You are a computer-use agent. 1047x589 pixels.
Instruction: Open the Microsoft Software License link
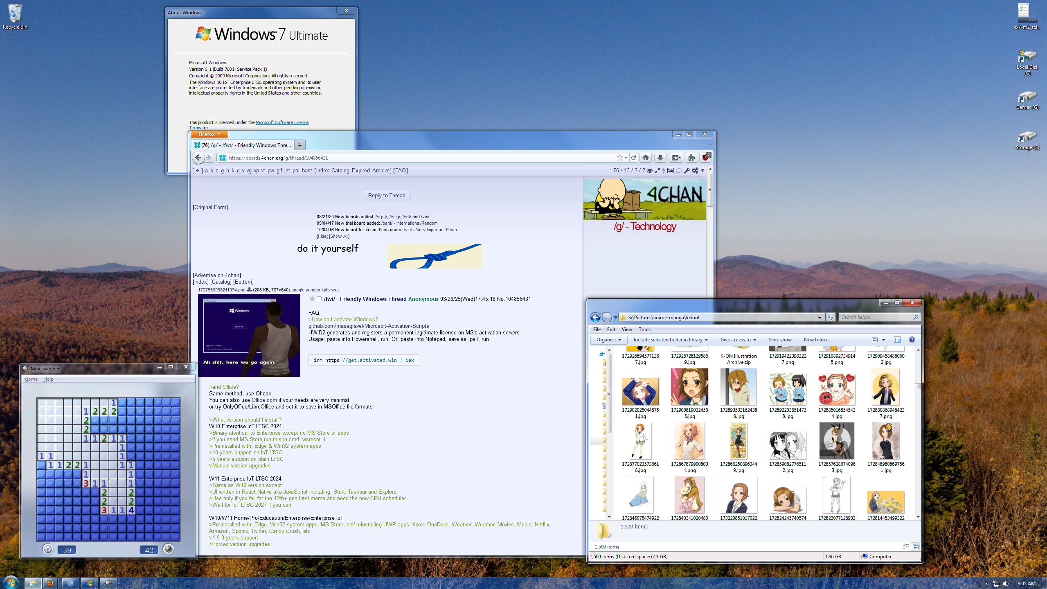[282, 122]
